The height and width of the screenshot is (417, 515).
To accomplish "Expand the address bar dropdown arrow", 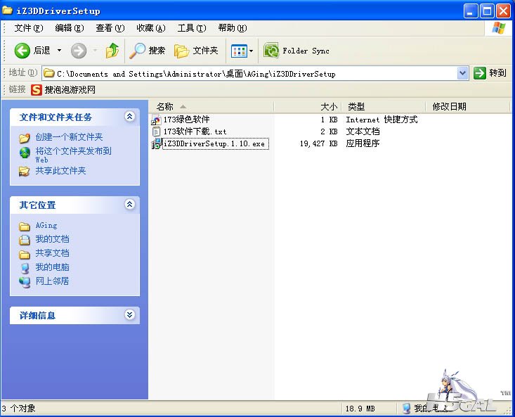I will pyautogui.click(x=462, y=73).
